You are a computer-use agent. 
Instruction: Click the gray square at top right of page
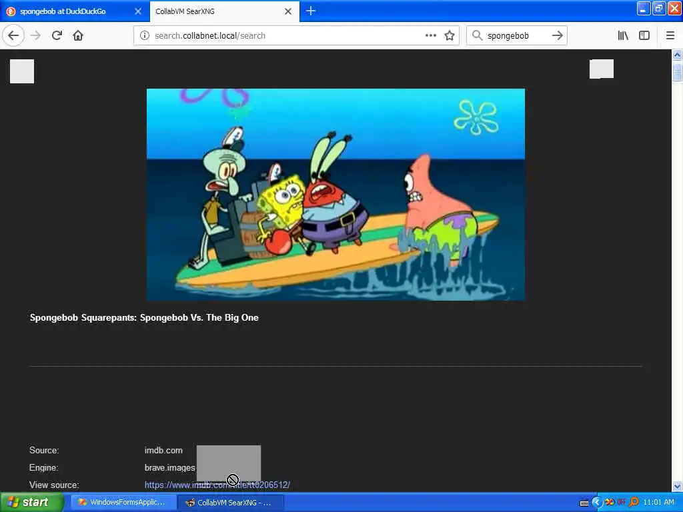(x=602, y=69)
